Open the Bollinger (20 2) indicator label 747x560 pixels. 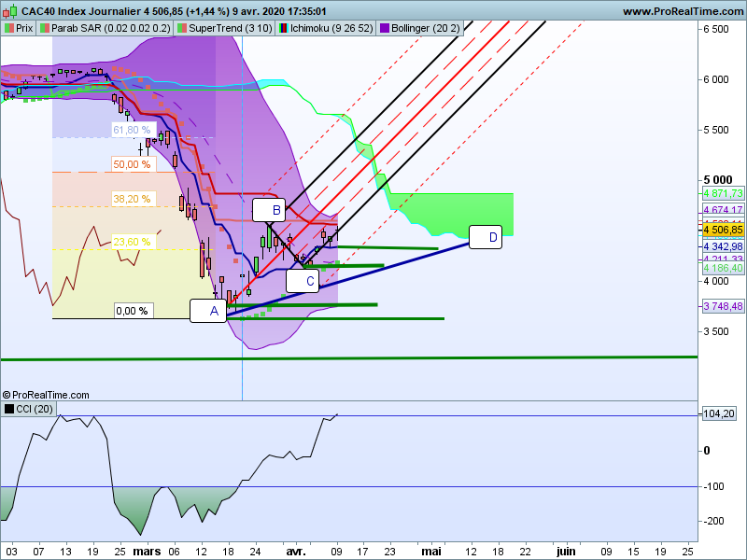click(420, 28)
